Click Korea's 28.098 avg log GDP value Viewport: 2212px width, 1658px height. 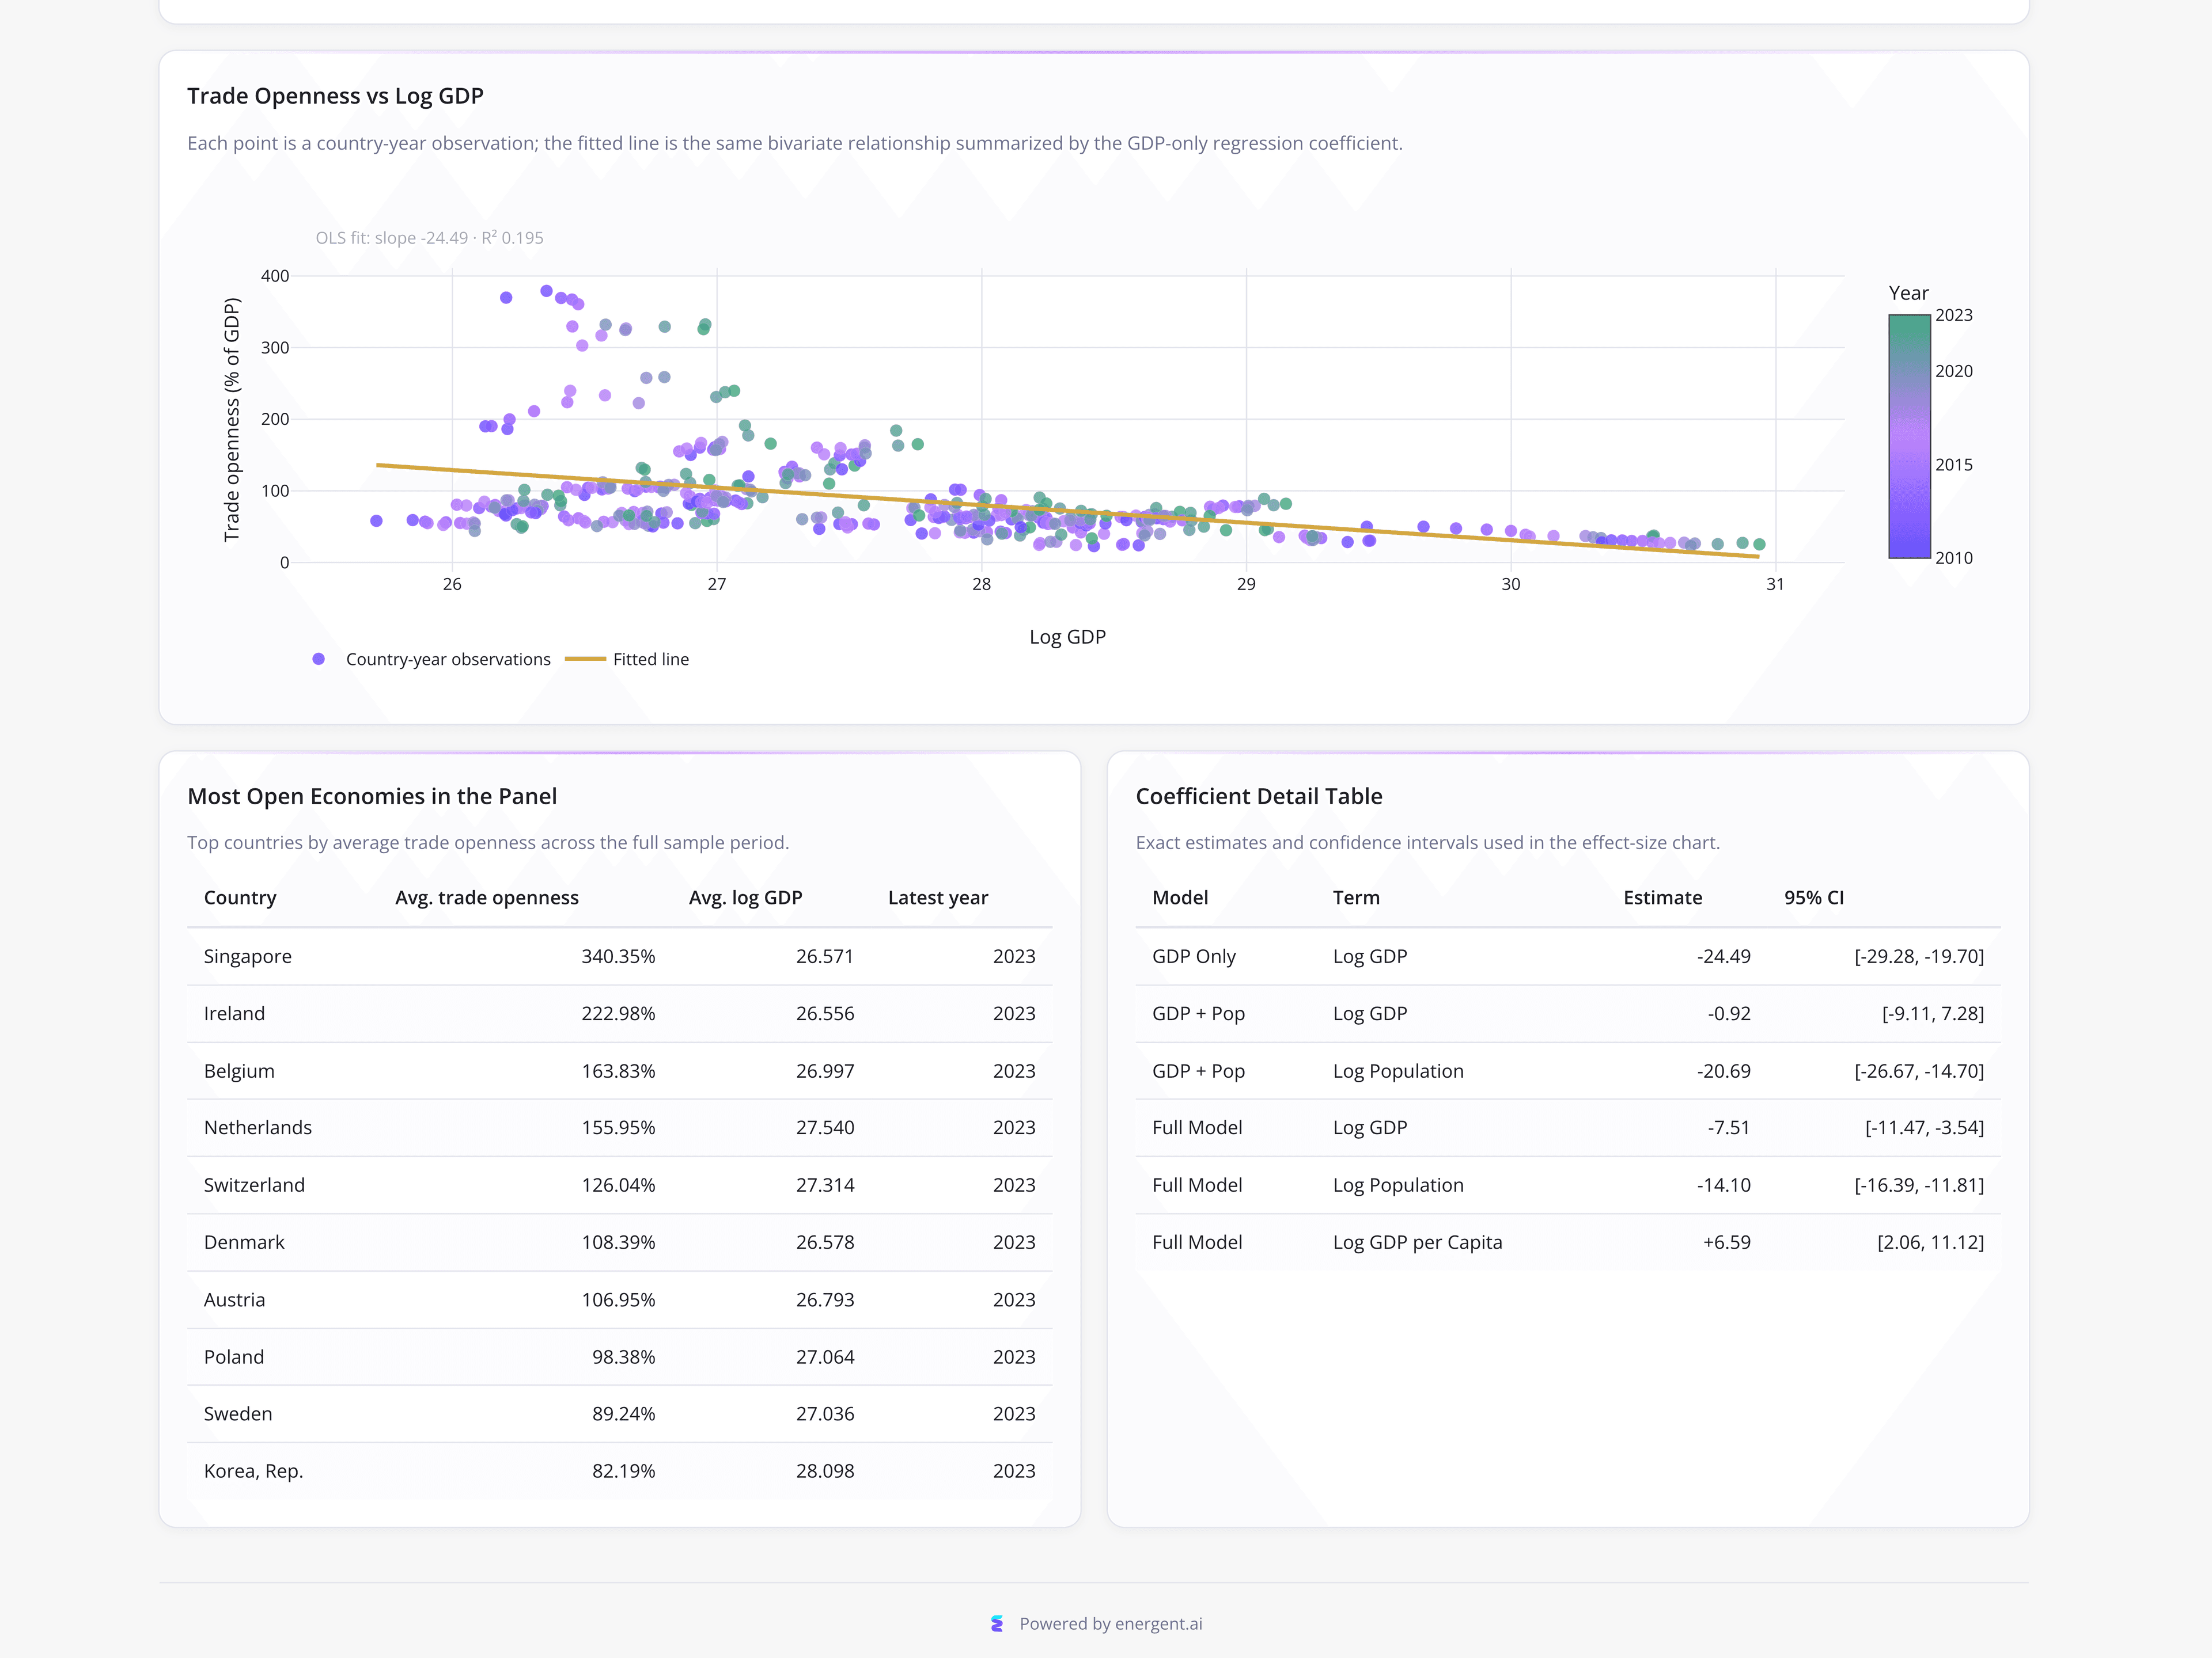click(825, 1471)
